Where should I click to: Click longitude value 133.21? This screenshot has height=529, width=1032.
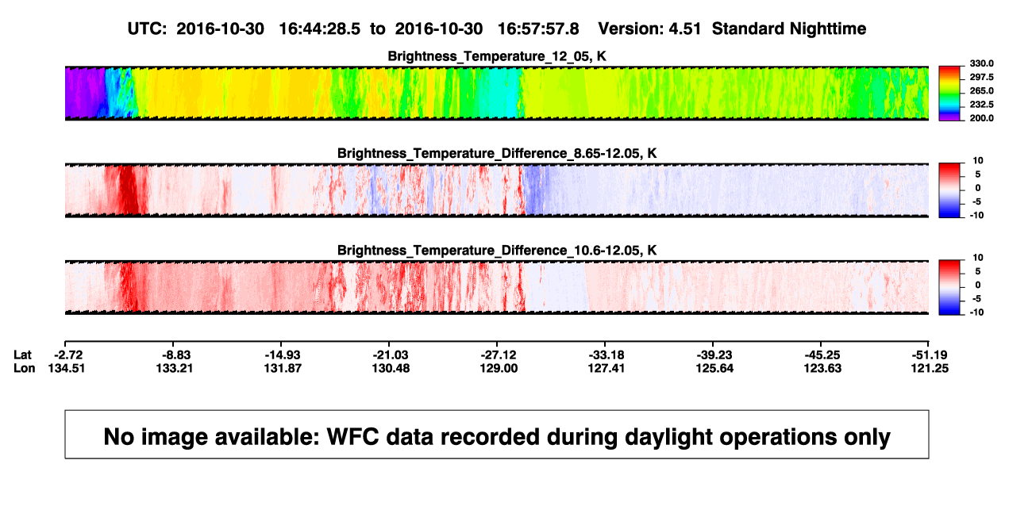point(173,368)
